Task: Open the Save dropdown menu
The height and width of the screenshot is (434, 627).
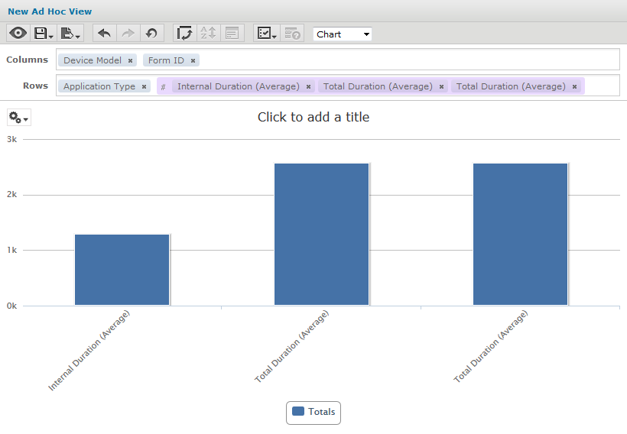Action: [44, 34]
